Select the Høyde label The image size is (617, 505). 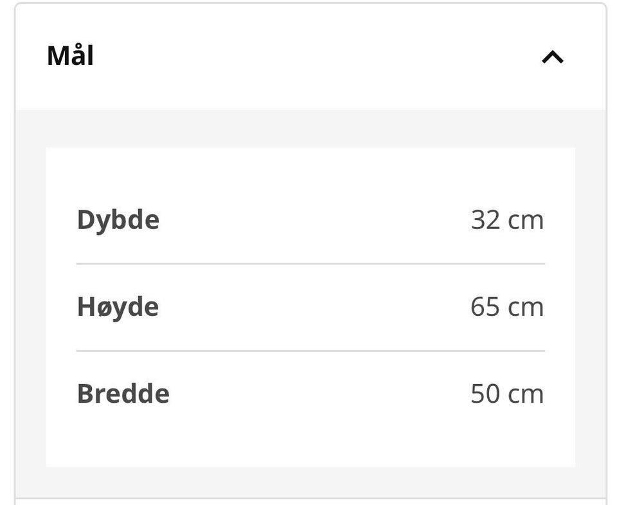pyautogui.click(x=118, y=307)
